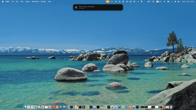
Task: Click the waveform icon in the command bar
Action: [x=76, y=7]
